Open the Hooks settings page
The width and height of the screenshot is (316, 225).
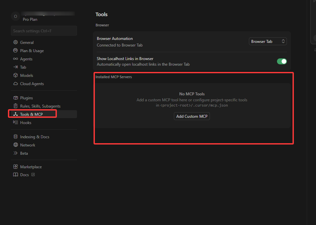(44, 123)
